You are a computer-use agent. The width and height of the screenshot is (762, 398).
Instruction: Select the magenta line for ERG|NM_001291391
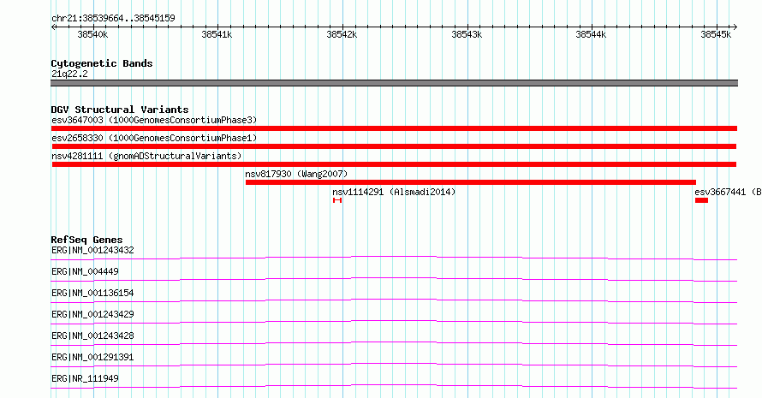point(394,365)
